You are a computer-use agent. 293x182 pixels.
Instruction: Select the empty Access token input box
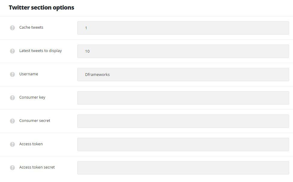tap(183, 145)
